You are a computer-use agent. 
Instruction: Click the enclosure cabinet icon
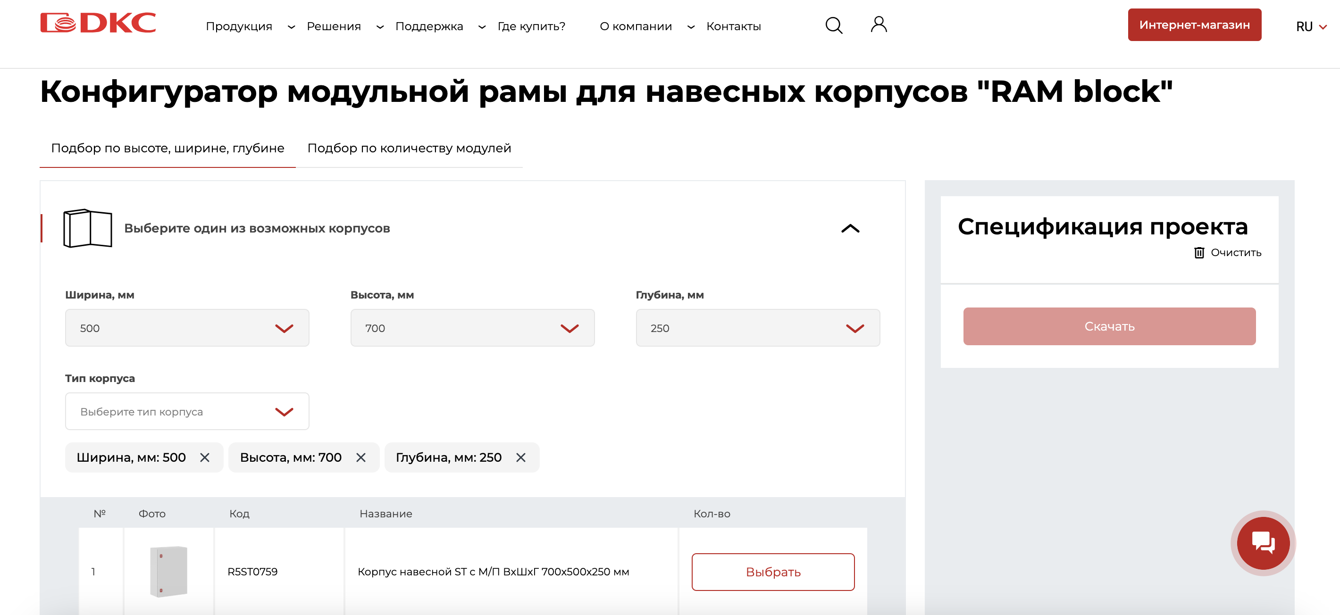pos(87,228)
